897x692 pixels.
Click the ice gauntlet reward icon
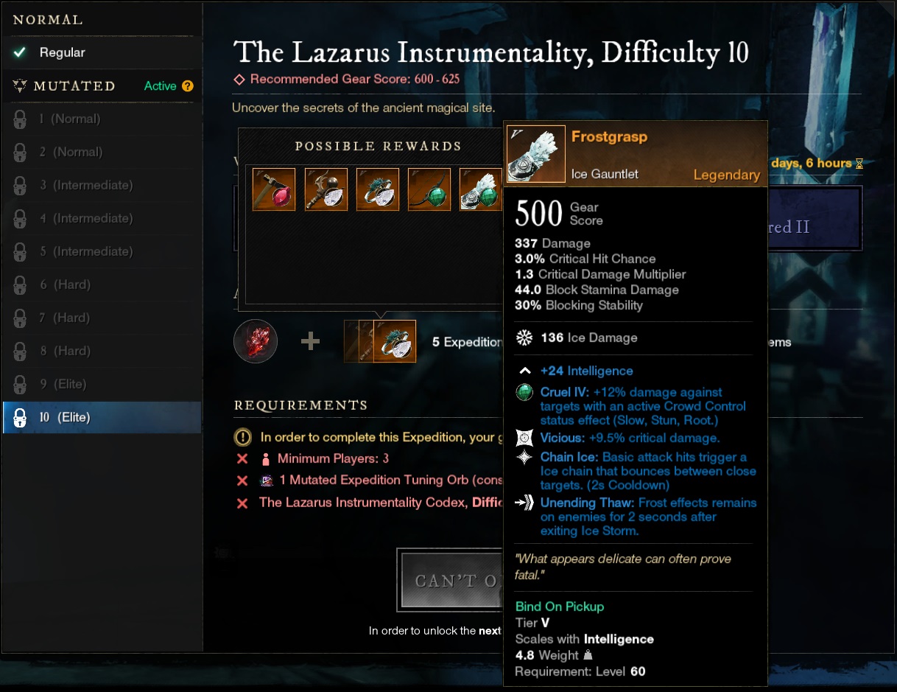(481, 189)
